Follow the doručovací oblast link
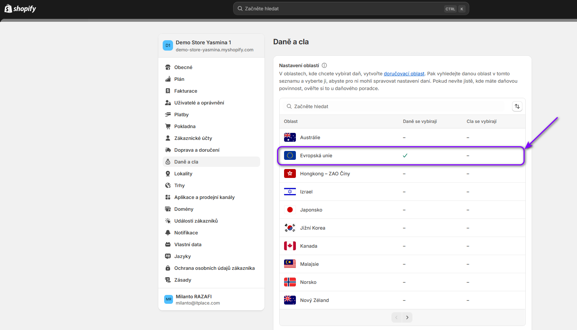 404,73
